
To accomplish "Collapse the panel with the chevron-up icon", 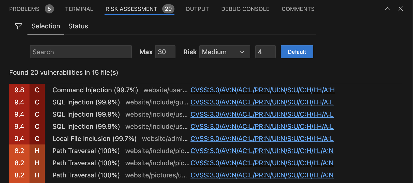I will (387, 9).
